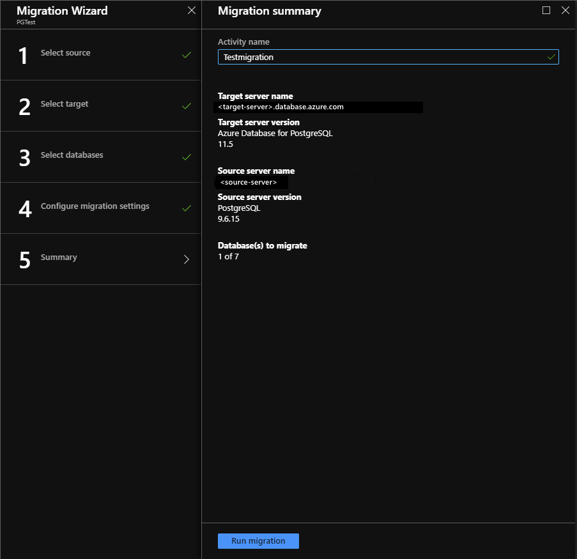Expand the Summary step chevron arrow
The height and width of the screenshot is (559, 577).
(187, 259)
